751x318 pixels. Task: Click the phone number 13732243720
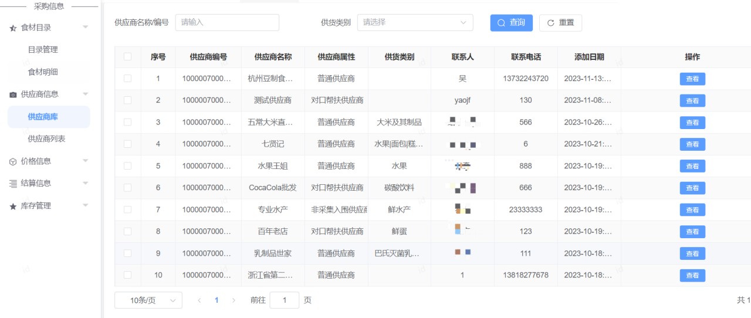[526, 79]
